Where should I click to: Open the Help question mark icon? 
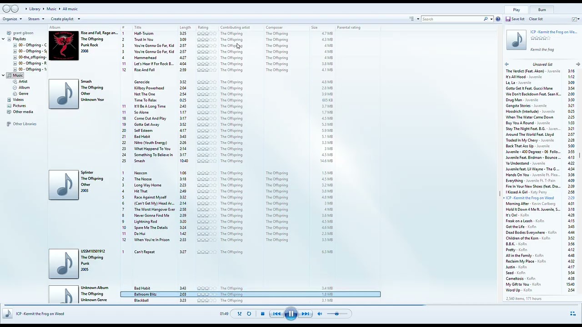click(x=498, y=19)
